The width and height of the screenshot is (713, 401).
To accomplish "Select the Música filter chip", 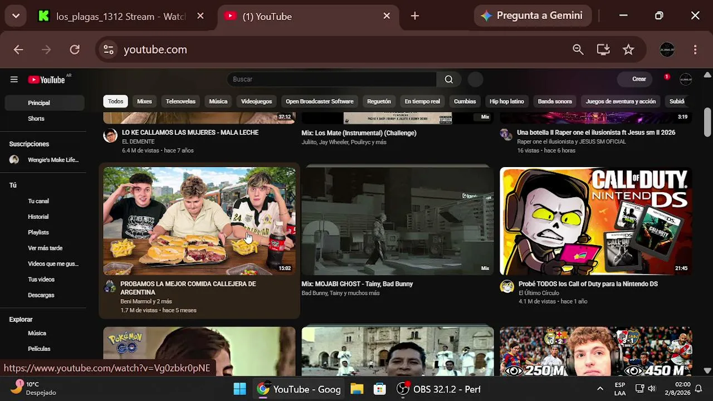I will pos(218,101).
